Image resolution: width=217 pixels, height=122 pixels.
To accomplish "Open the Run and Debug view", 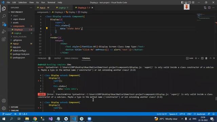I will [x=4, y=32].
